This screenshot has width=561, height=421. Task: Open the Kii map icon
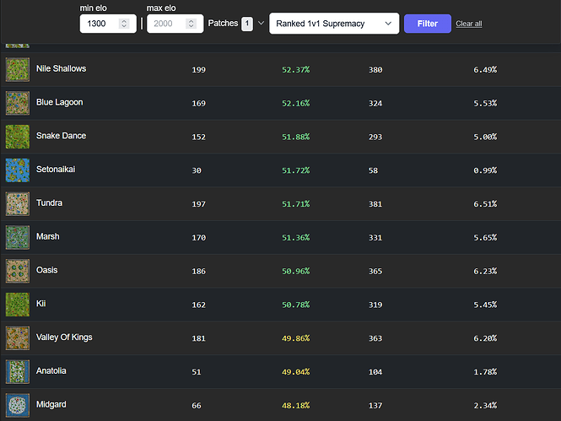[18, 305]
